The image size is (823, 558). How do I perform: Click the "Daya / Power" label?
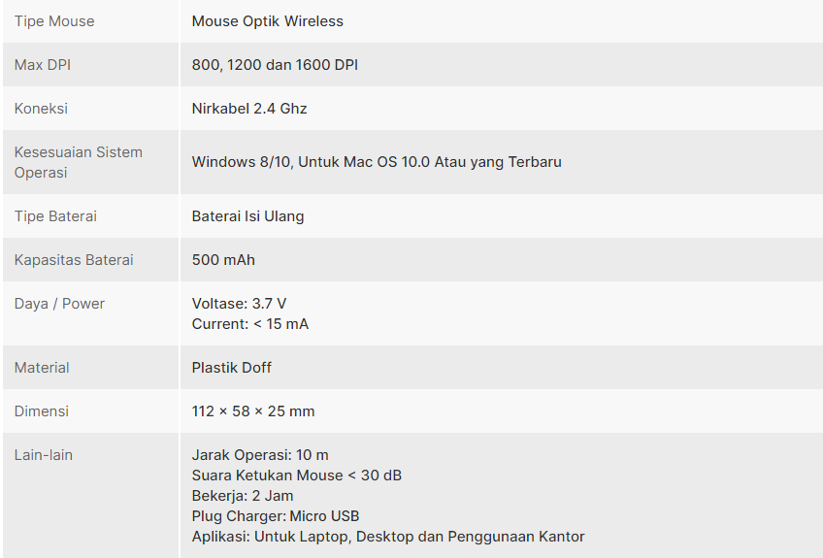(59, 304)
